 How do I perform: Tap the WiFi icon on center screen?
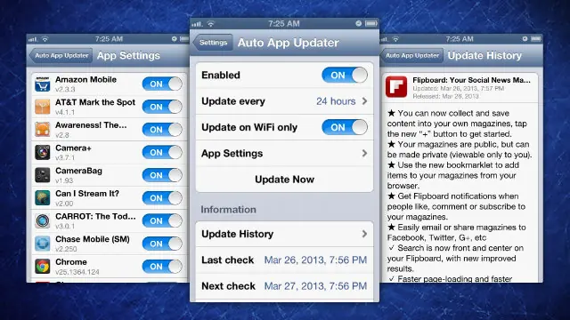click(211, 24)
